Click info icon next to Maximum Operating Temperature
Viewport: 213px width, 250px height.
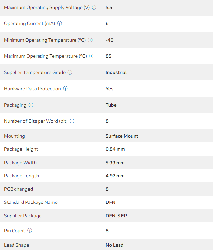92,56
